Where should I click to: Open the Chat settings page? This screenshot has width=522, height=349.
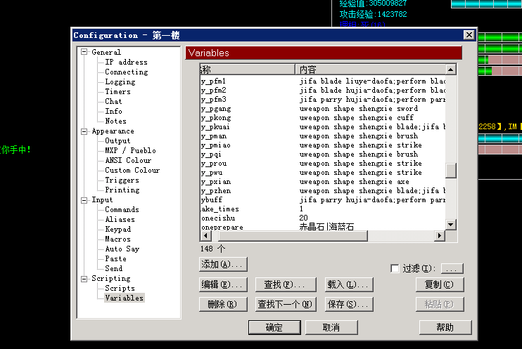point(113,101)
